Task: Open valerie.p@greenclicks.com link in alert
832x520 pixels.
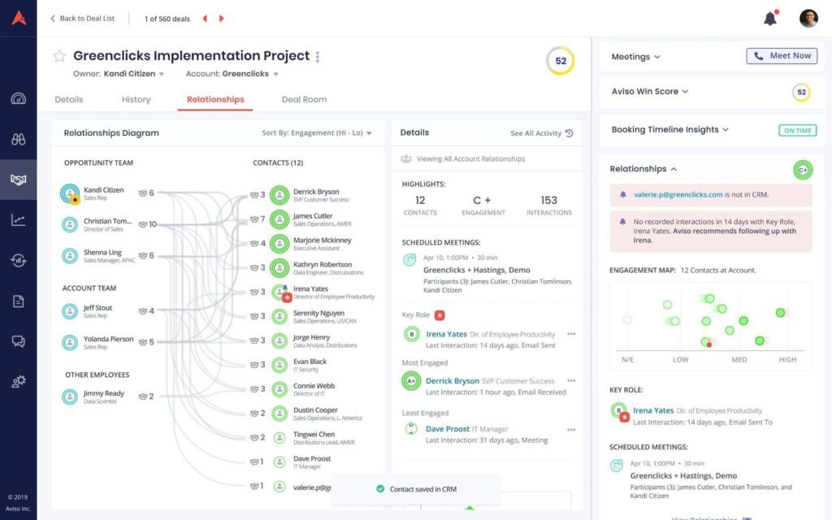Action: coord(678,195)
